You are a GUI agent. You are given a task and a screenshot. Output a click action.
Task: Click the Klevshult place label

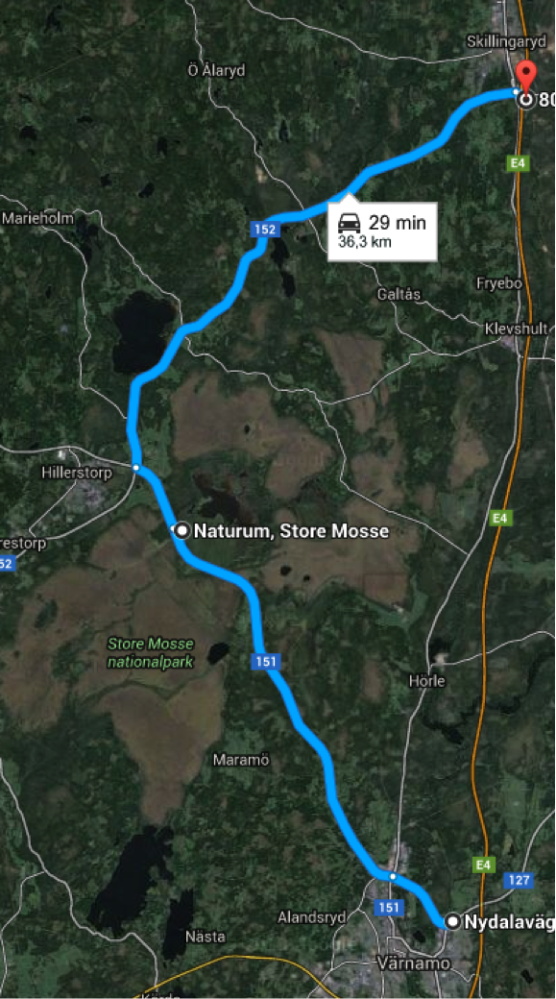[x=516, y=329]
